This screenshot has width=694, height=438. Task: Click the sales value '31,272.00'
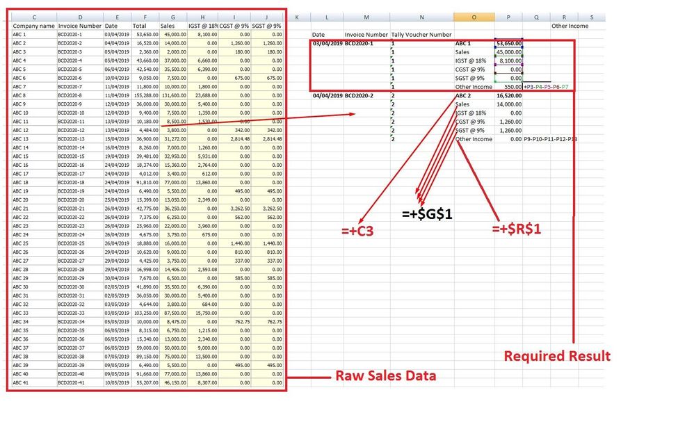tap(173, 139)
